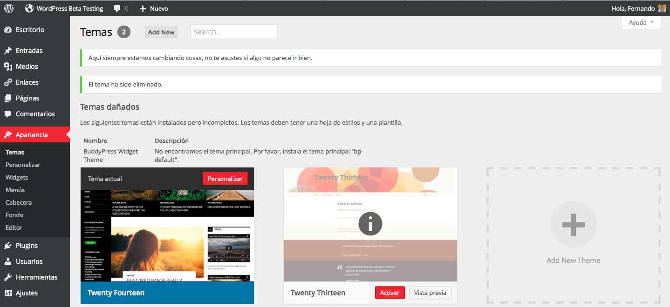
Task: Click Fernando's user avatar
Action: (662, 8)
